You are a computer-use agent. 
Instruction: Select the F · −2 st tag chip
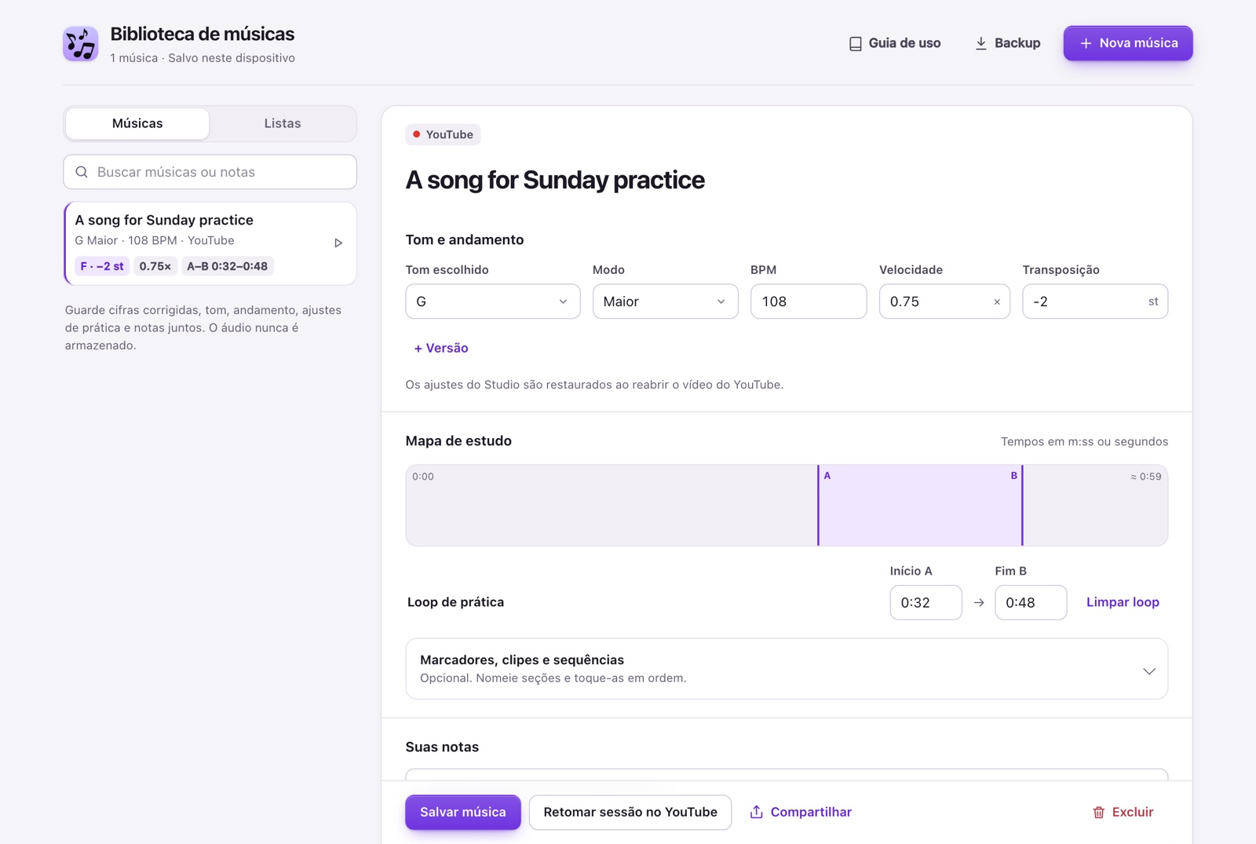point(102,266)
